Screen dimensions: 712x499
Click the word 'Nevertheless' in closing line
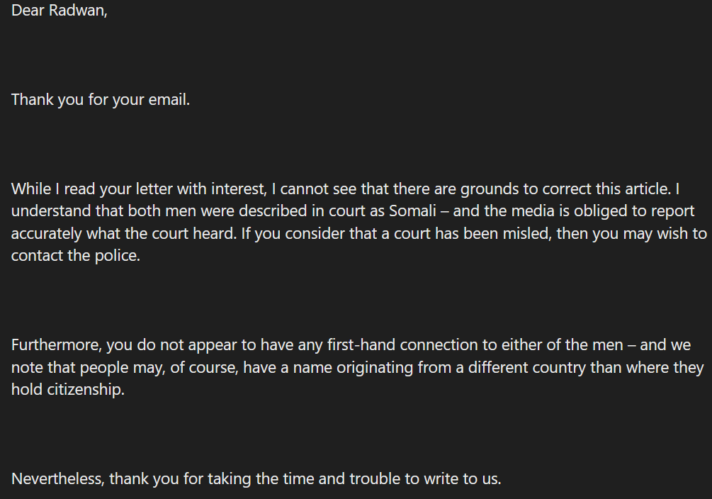[x=57, y=478]
